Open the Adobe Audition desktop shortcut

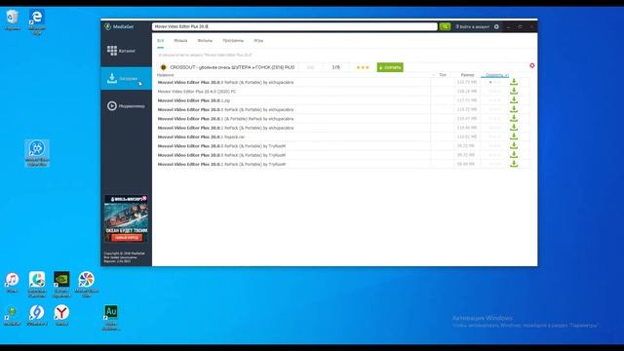click(110, 317)
